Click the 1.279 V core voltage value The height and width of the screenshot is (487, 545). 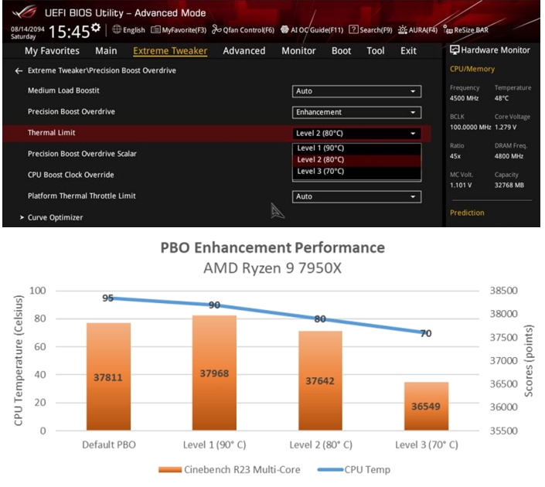[x=506, y=128]
